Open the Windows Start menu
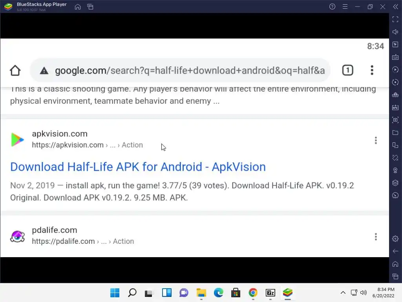Screen dimensions: 402x302 [115, 293]
